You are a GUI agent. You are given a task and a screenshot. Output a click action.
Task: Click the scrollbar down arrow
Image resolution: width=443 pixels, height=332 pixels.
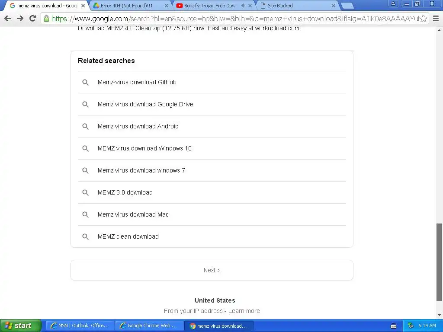tap(439, 315)
